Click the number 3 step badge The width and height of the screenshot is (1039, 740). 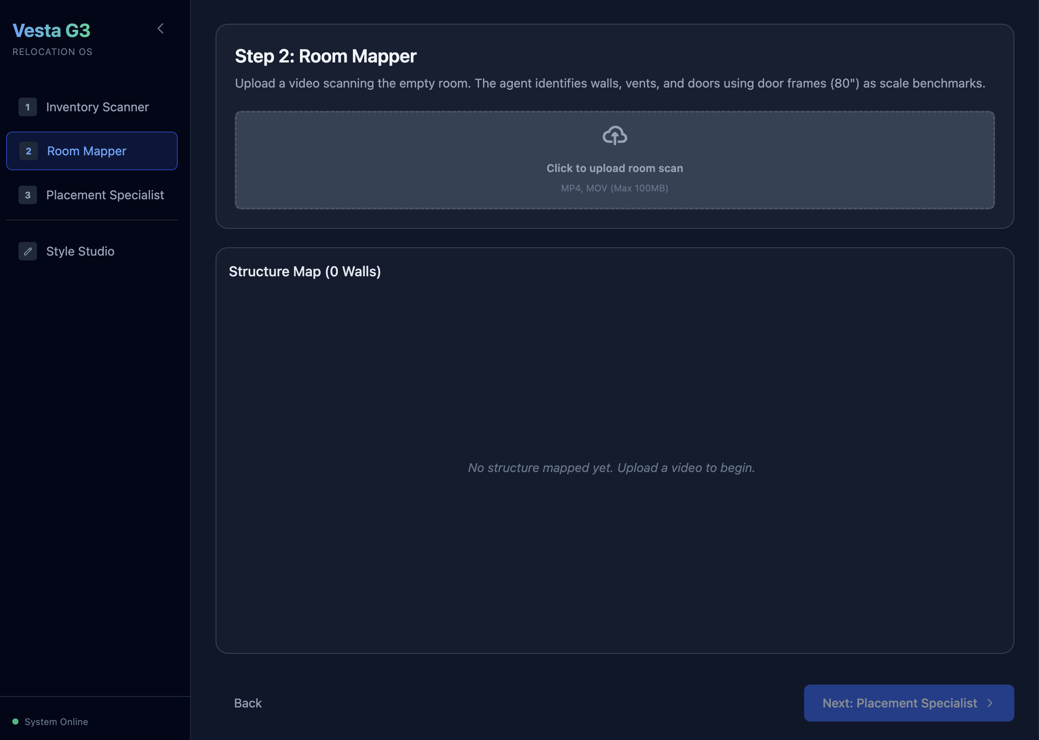(28, 195)
